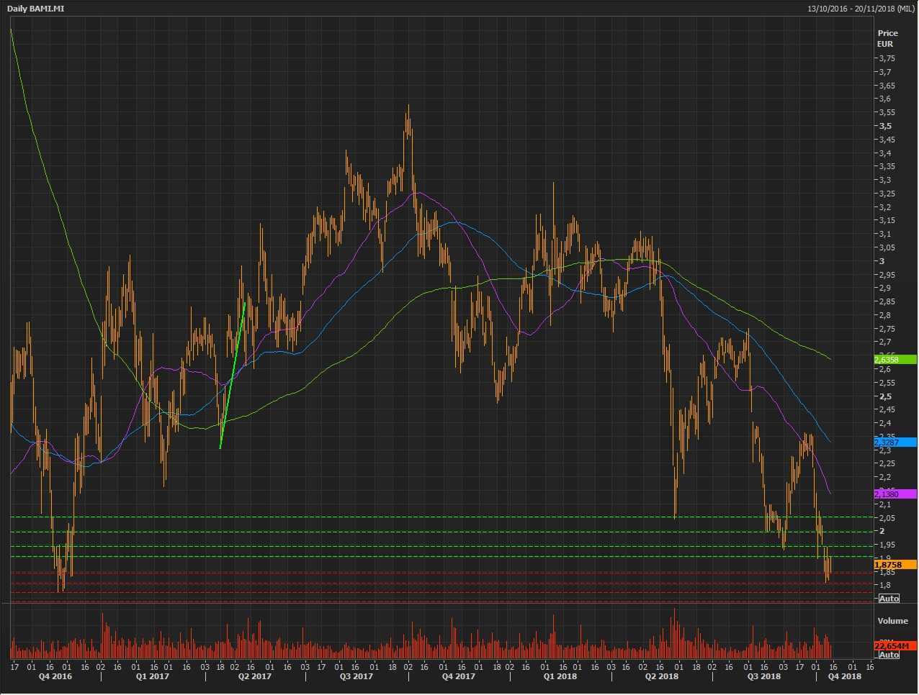This screenshot has width=919, height=695.
Task: Click the orange 1,8758 last price label
Action: coord(895,565)
